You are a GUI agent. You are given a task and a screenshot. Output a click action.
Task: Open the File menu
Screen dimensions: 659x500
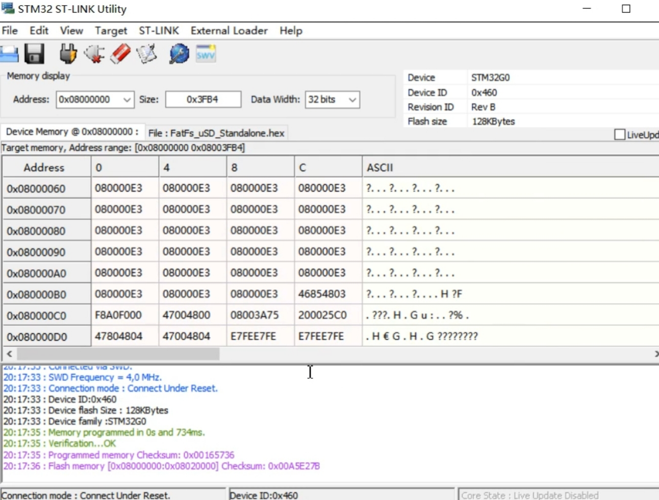tap(10, 31)
